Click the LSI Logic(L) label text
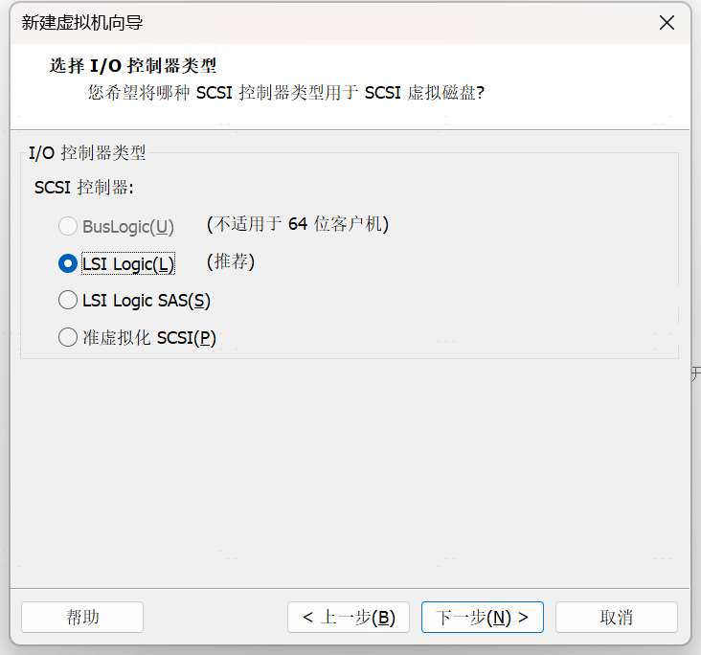701x655 pixels. [x=128, y=264]
